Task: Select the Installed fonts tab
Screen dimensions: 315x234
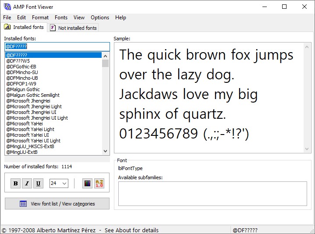Action: tap(25, 27)
